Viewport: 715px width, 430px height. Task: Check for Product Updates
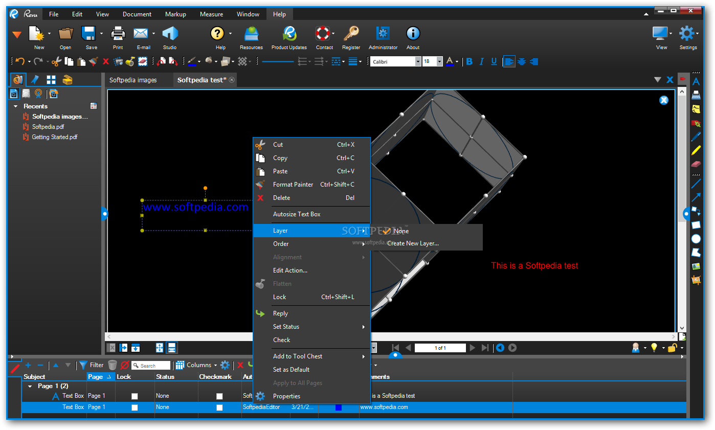(x=289, y=34)
